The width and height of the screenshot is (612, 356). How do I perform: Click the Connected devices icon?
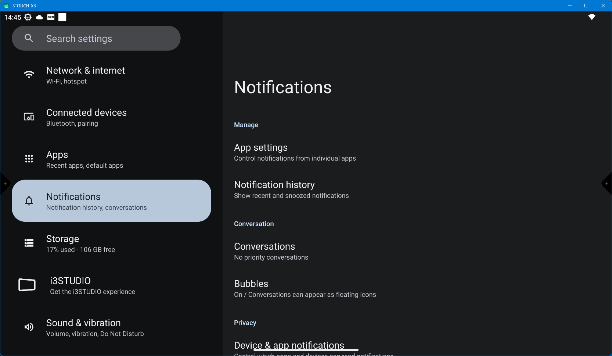(x=29, y=117)
